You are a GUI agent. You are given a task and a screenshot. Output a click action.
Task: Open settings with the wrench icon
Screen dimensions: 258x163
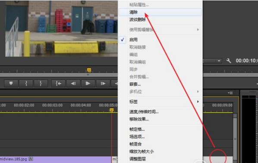pyautogui.click(x=228, y=61)
